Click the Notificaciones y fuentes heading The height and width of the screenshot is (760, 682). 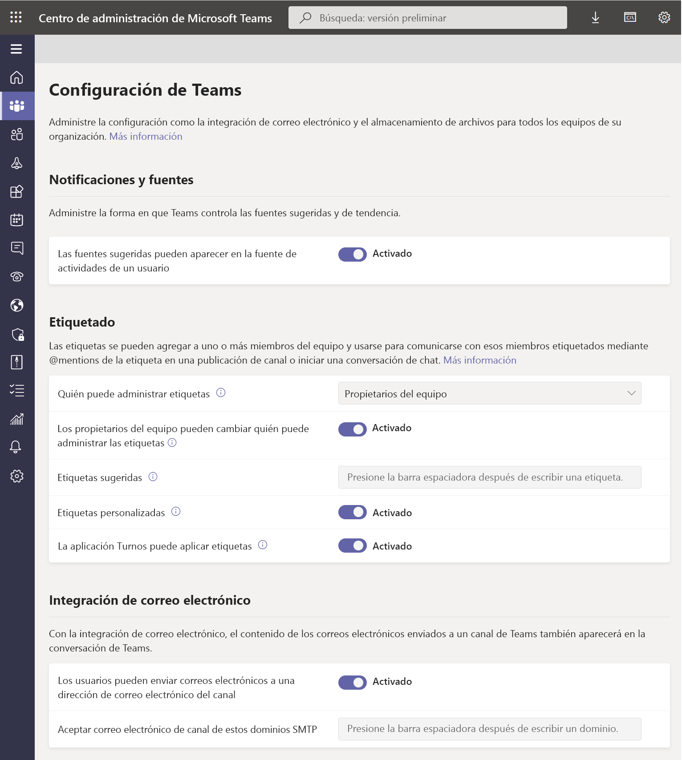pos(121,180)
